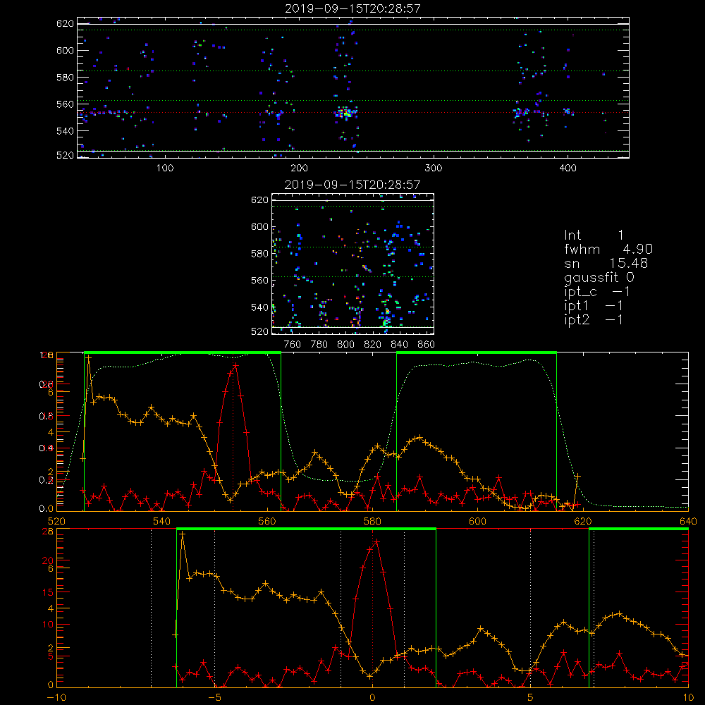
Task: Click the thick green bar spanning -6 to 2 in bottom plot
Action: pos(306,529)
